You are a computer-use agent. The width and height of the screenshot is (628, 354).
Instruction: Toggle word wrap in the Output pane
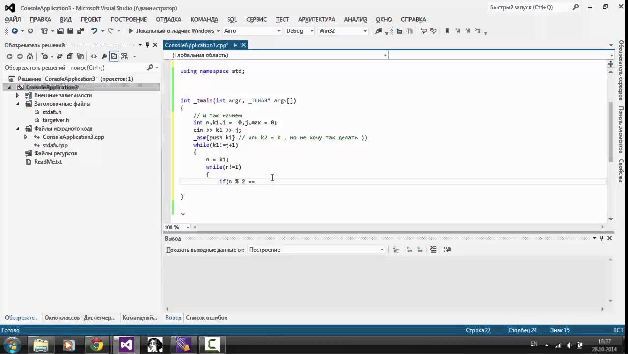pos(447,249)
